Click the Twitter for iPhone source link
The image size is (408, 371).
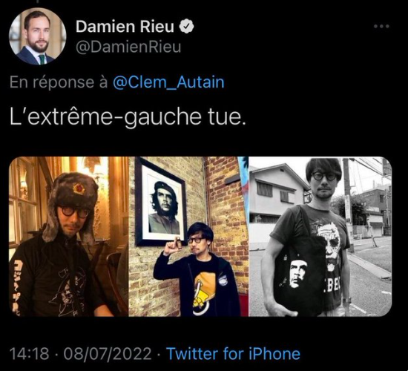pyautogui.click(x=233, y=353)
